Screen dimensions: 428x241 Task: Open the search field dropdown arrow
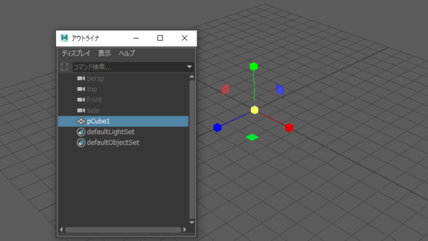(189, 67)
